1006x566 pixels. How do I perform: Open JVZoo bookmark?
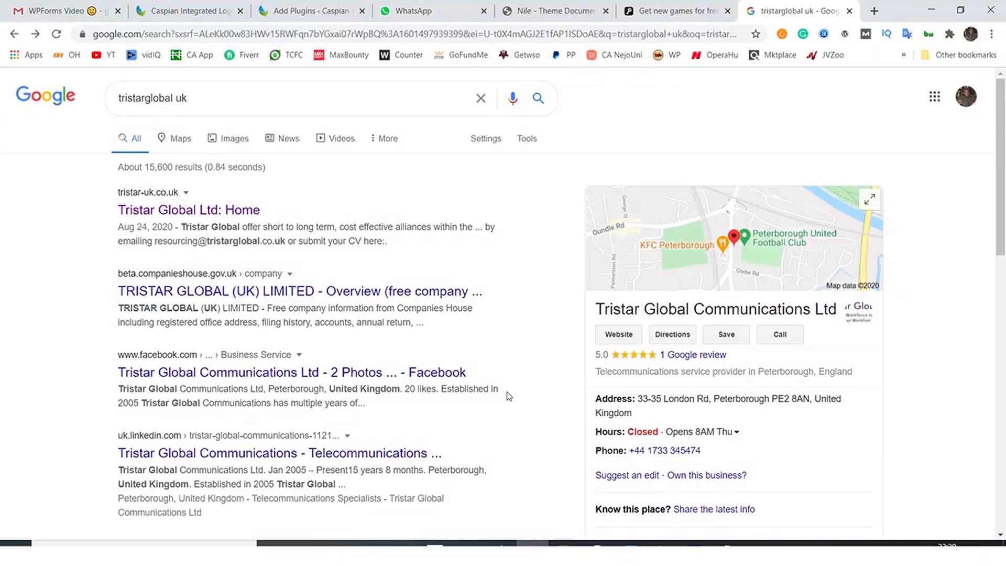click(825, 55)
